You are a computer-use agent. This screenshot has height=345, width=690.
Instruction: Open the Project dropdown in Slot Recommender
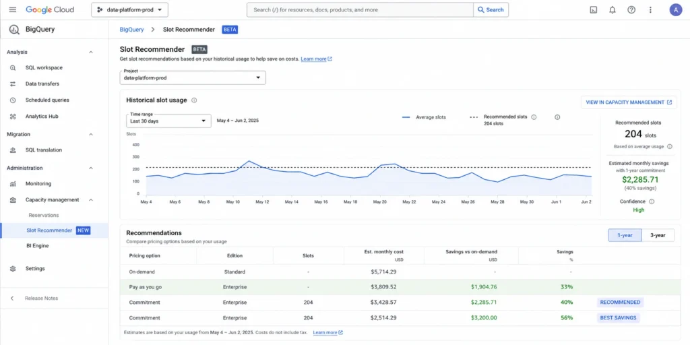click(193, 77)
